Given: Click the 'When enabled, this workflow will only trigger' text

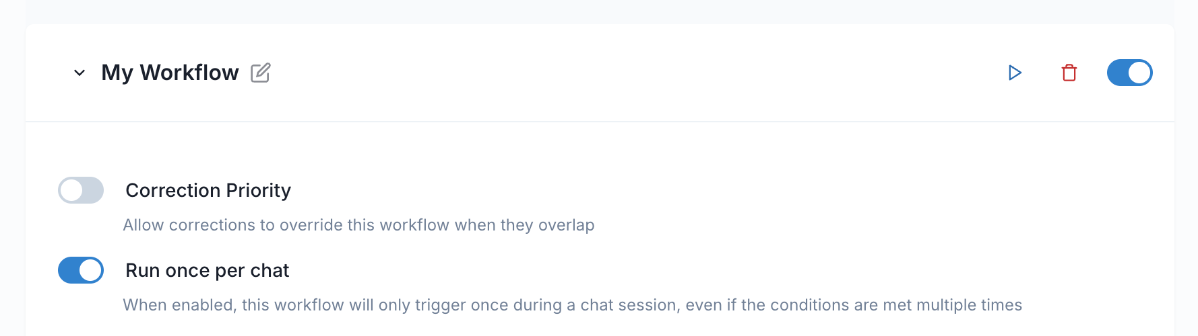Looking at the screenshot, I should [x=572, y=305].
